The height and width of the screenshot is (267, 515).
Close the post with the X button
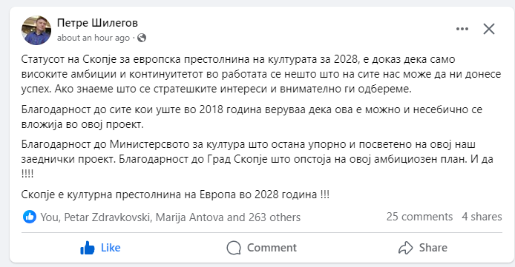click(489, 29)
